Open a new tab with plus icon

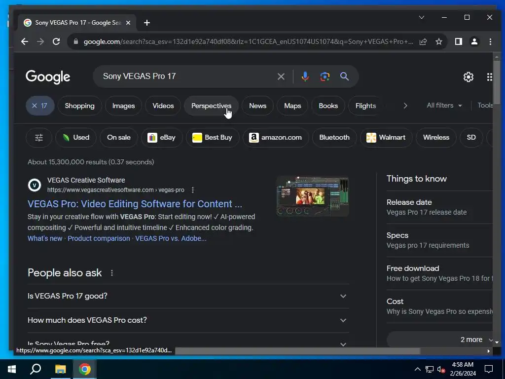click(147, 23)
